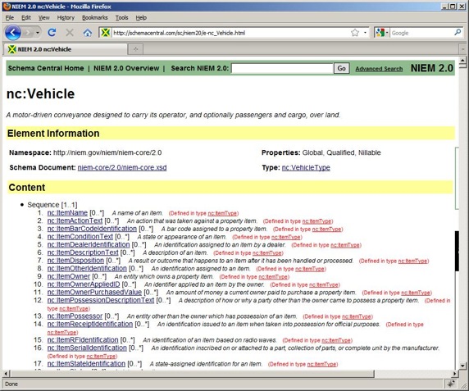Screen dimensions: 469x391
Task: Open nc:ItemConditionText link
Action: point(80,236)
